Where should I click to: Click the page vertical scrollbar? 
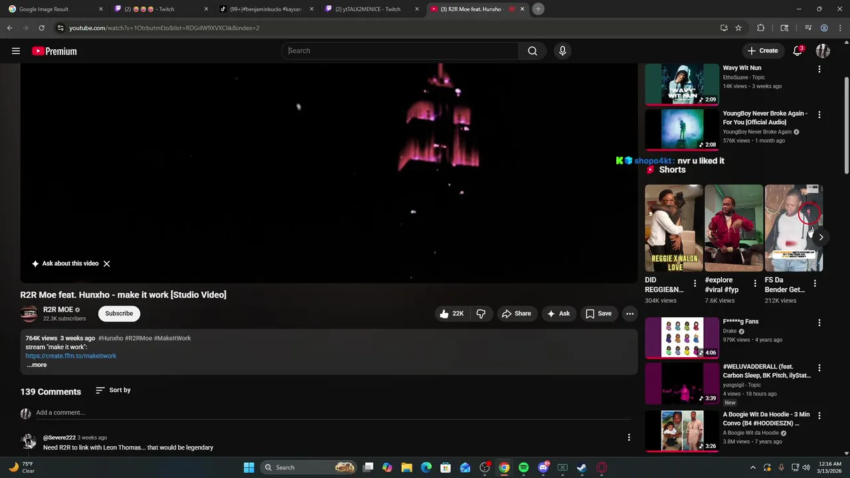[846, 126]
